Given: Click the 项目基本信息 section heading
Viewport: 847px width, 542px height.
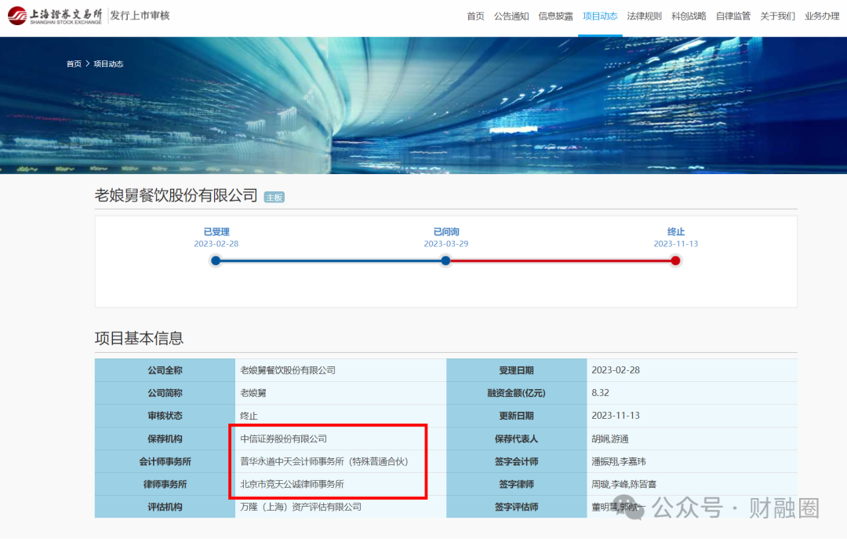Looking at the screenshot, I should (140, 339).
